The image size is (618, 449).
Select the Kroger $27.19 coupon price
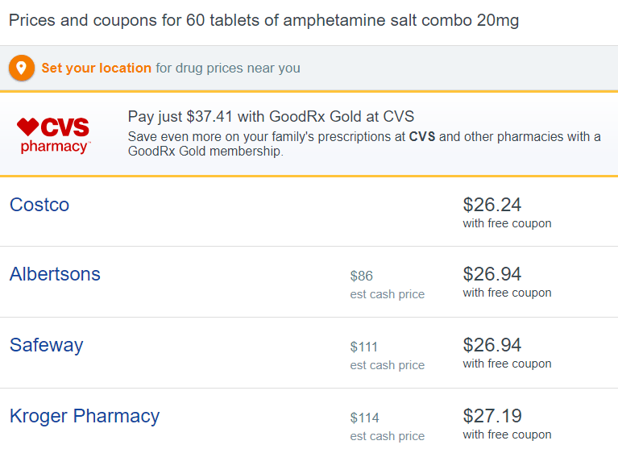[x=491, y=416]
